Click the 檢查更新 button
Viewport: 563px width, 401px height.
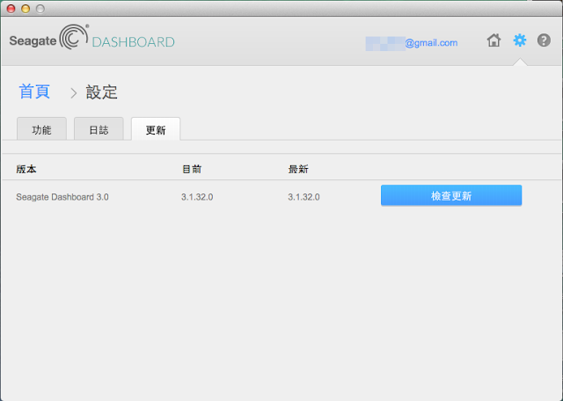click(x=451, y=195)
